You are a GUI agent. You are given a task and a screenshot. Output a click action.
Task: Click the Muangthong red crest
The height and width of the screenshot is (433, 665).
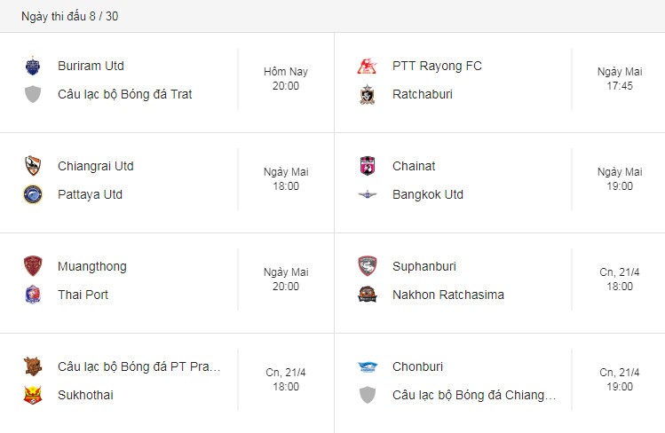33,266
